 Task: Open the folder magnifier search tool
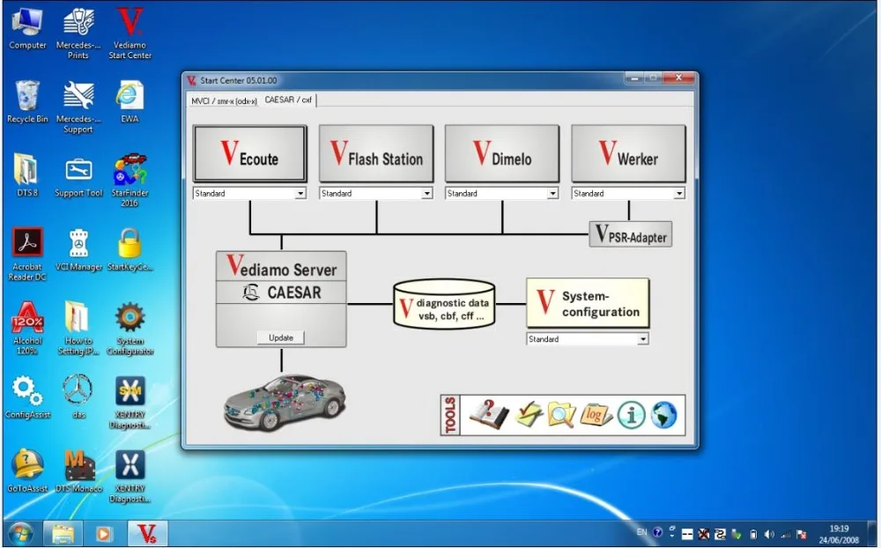[x=561, y=415]
